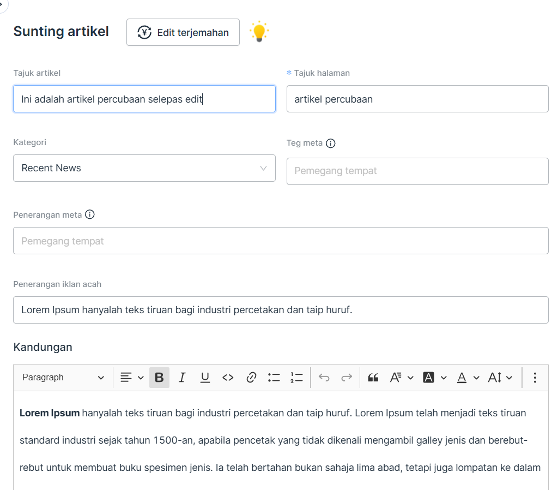Open the font color picker
This screenshot has height=490, width=558.
pyautogui.click(x=468, y=378)
